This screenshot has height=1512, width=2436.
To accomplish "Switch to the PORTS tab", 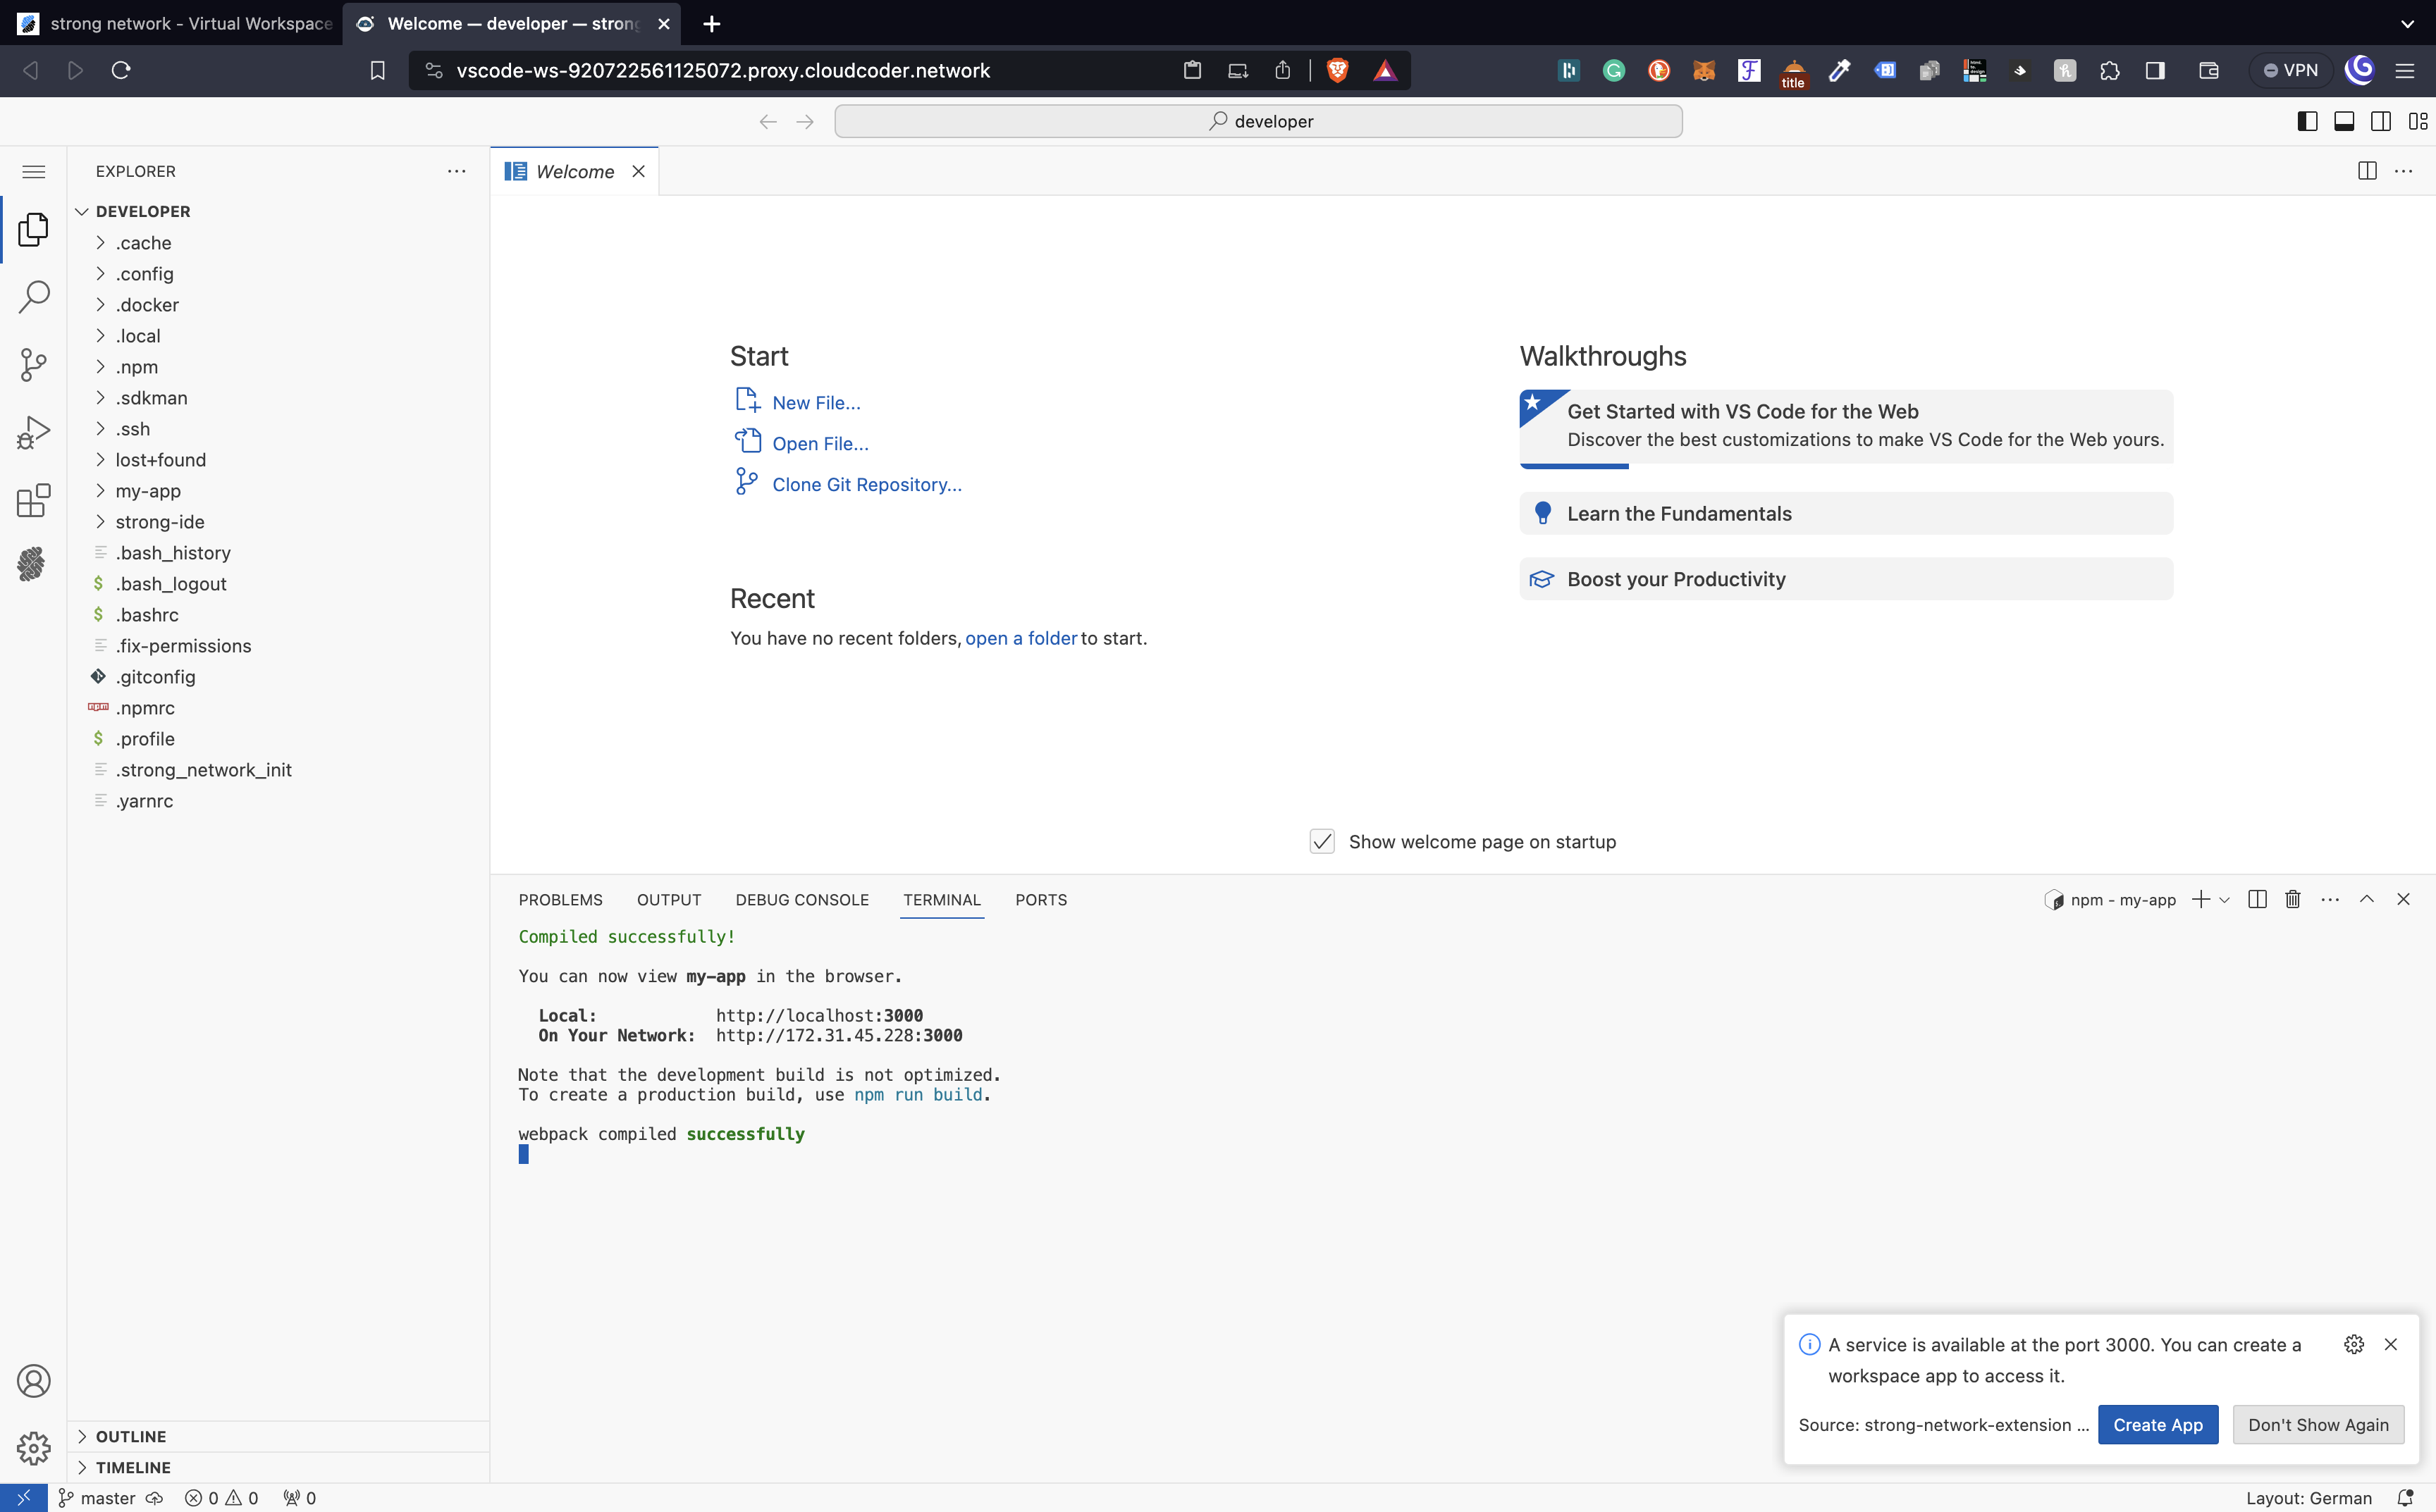I will pyautogui.click(x=1040, y=899).
